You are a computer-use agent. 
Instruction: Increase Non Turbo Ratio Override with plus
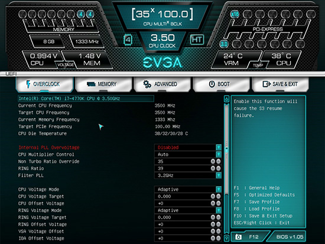(213, 161)
